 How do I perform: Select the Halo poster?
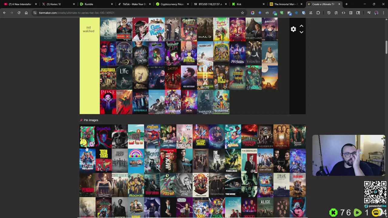(205, 29)
